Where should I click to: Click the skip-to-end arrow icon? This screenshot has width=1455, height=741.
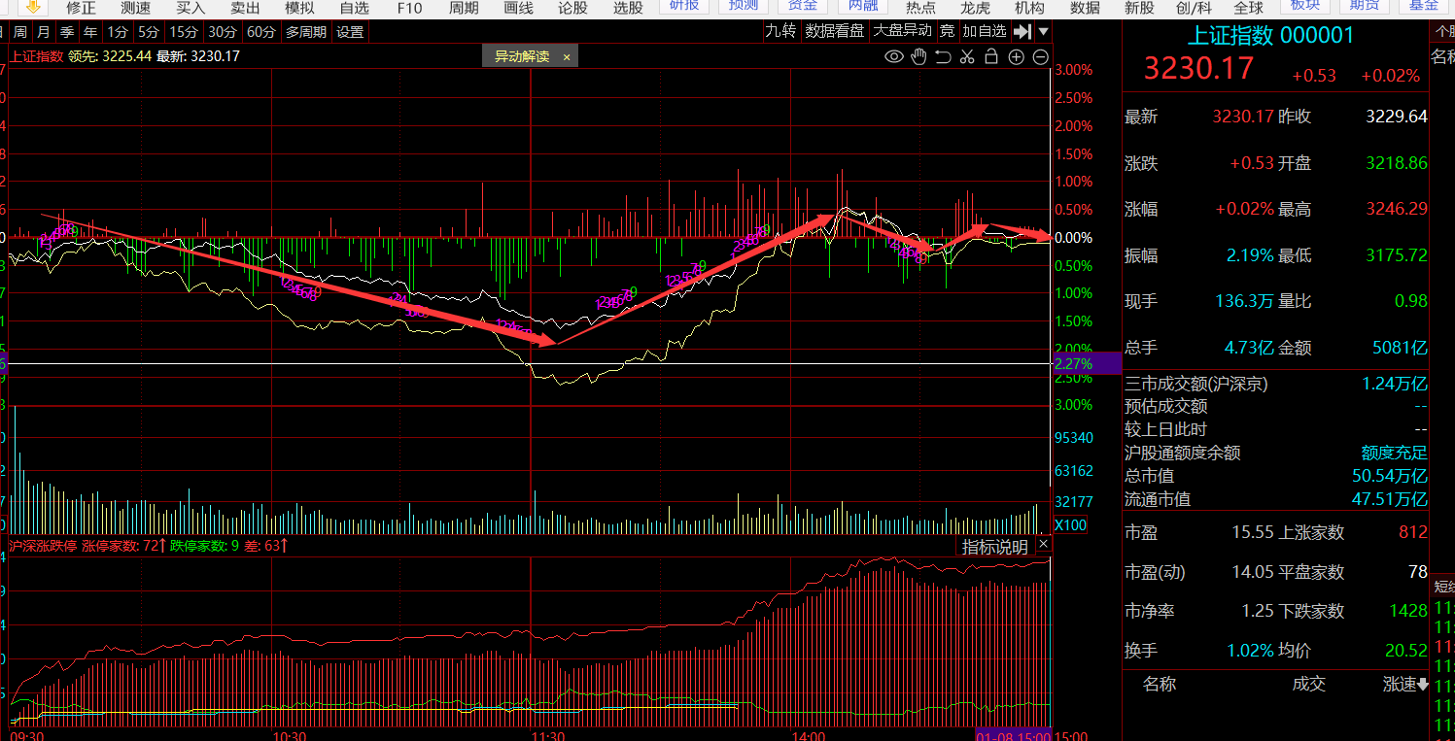point(1022,31)
